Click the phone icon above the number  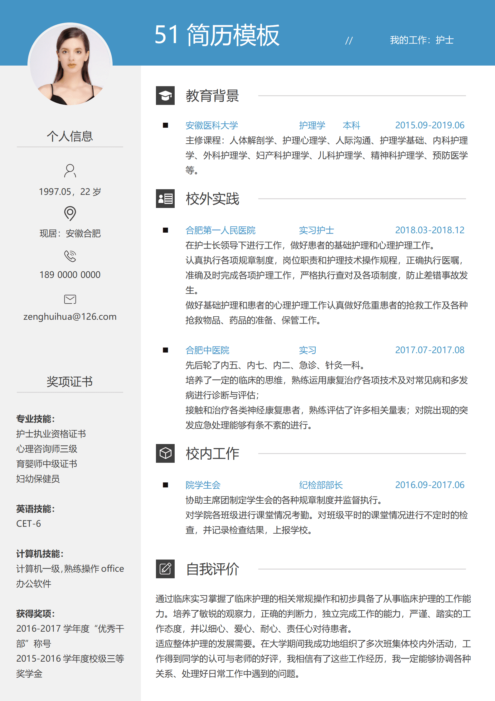point(70,256)
